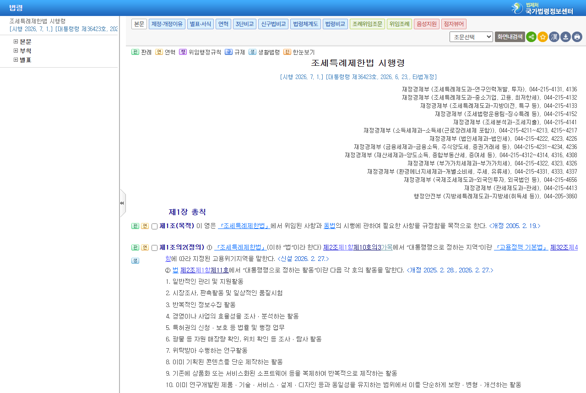Click the 국가법령정보센터 logo
Screen dimensions: 586x393
[543, 8]
